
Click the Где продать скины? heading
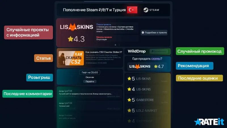(147, 59)
